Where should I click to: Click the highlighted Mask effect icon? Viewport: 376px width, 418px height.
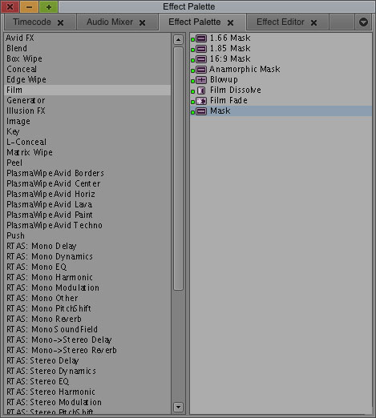coord(201,111)
